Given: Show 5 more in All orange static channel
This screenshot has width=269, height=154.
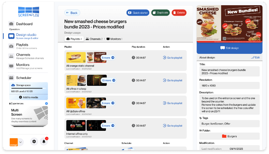Looking at the screenshot, I should pos(108,58).
